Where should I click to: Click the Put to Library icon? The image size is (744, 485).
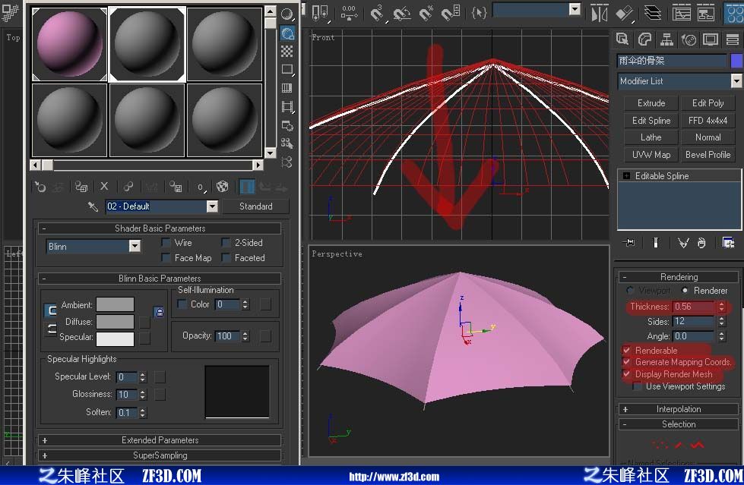point(176,187)
